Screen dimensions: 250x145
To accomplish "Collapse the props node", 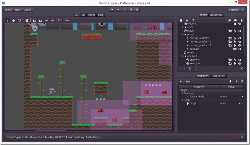I will click(183, 34).
